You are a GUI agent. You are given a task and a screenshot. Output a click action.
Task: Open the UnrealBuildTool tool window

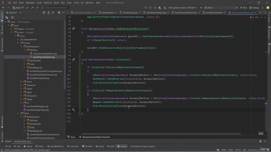(x=55, y=147)
